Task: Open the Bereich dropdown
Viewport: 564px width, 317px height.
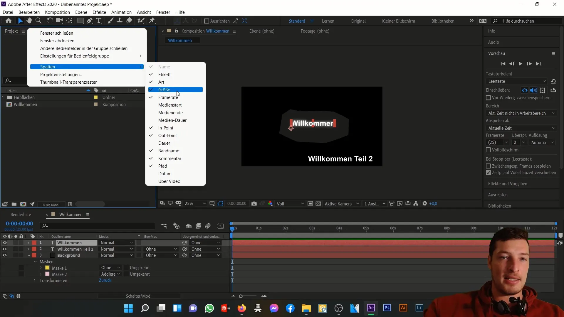Action: point(521,113)
